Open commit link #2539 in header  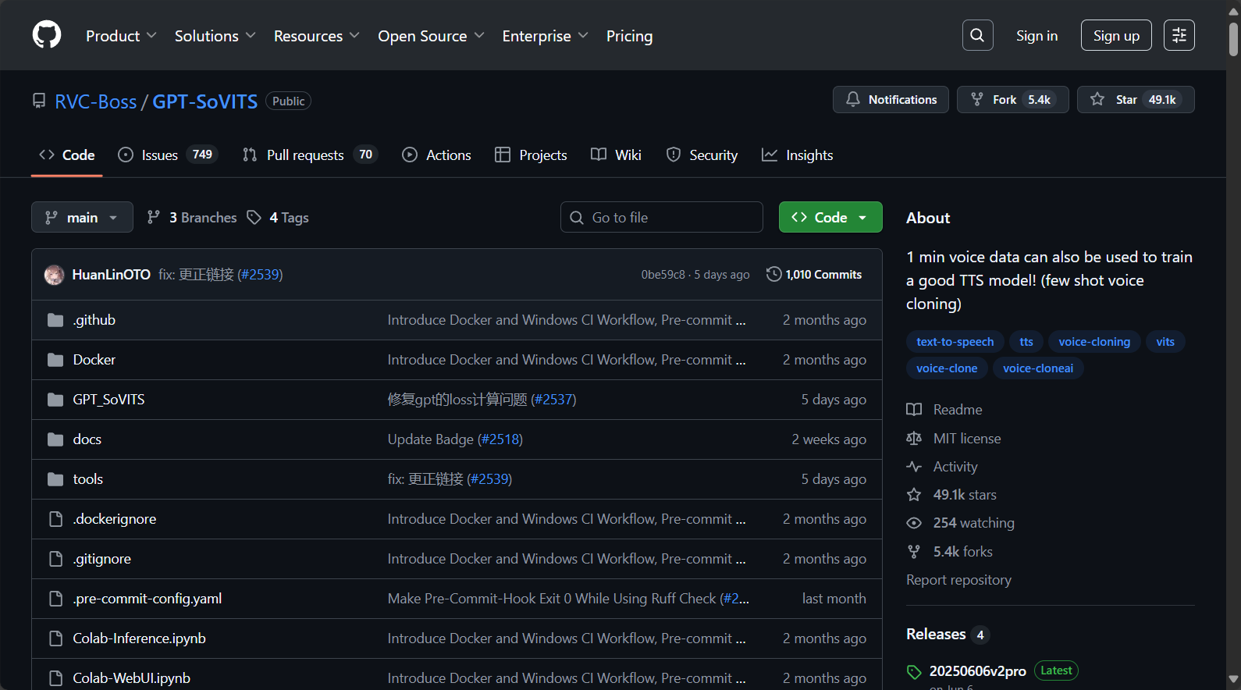[260, 275]
